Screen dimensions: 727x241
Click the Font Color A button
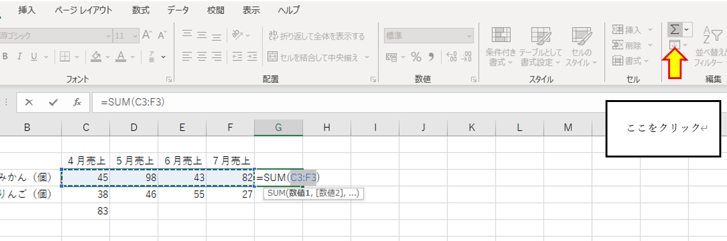pyautogui.click(x=121, y=57)
